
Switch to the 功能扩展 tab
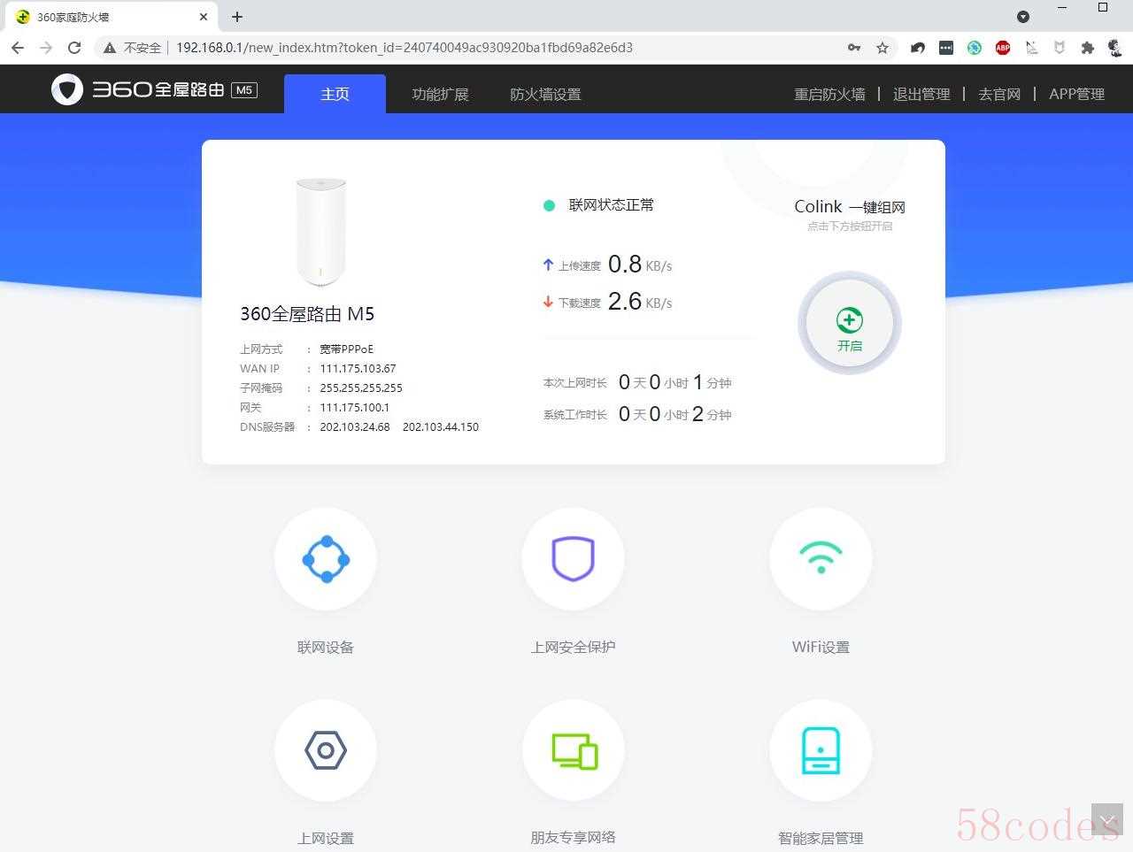tap(440, 94)
